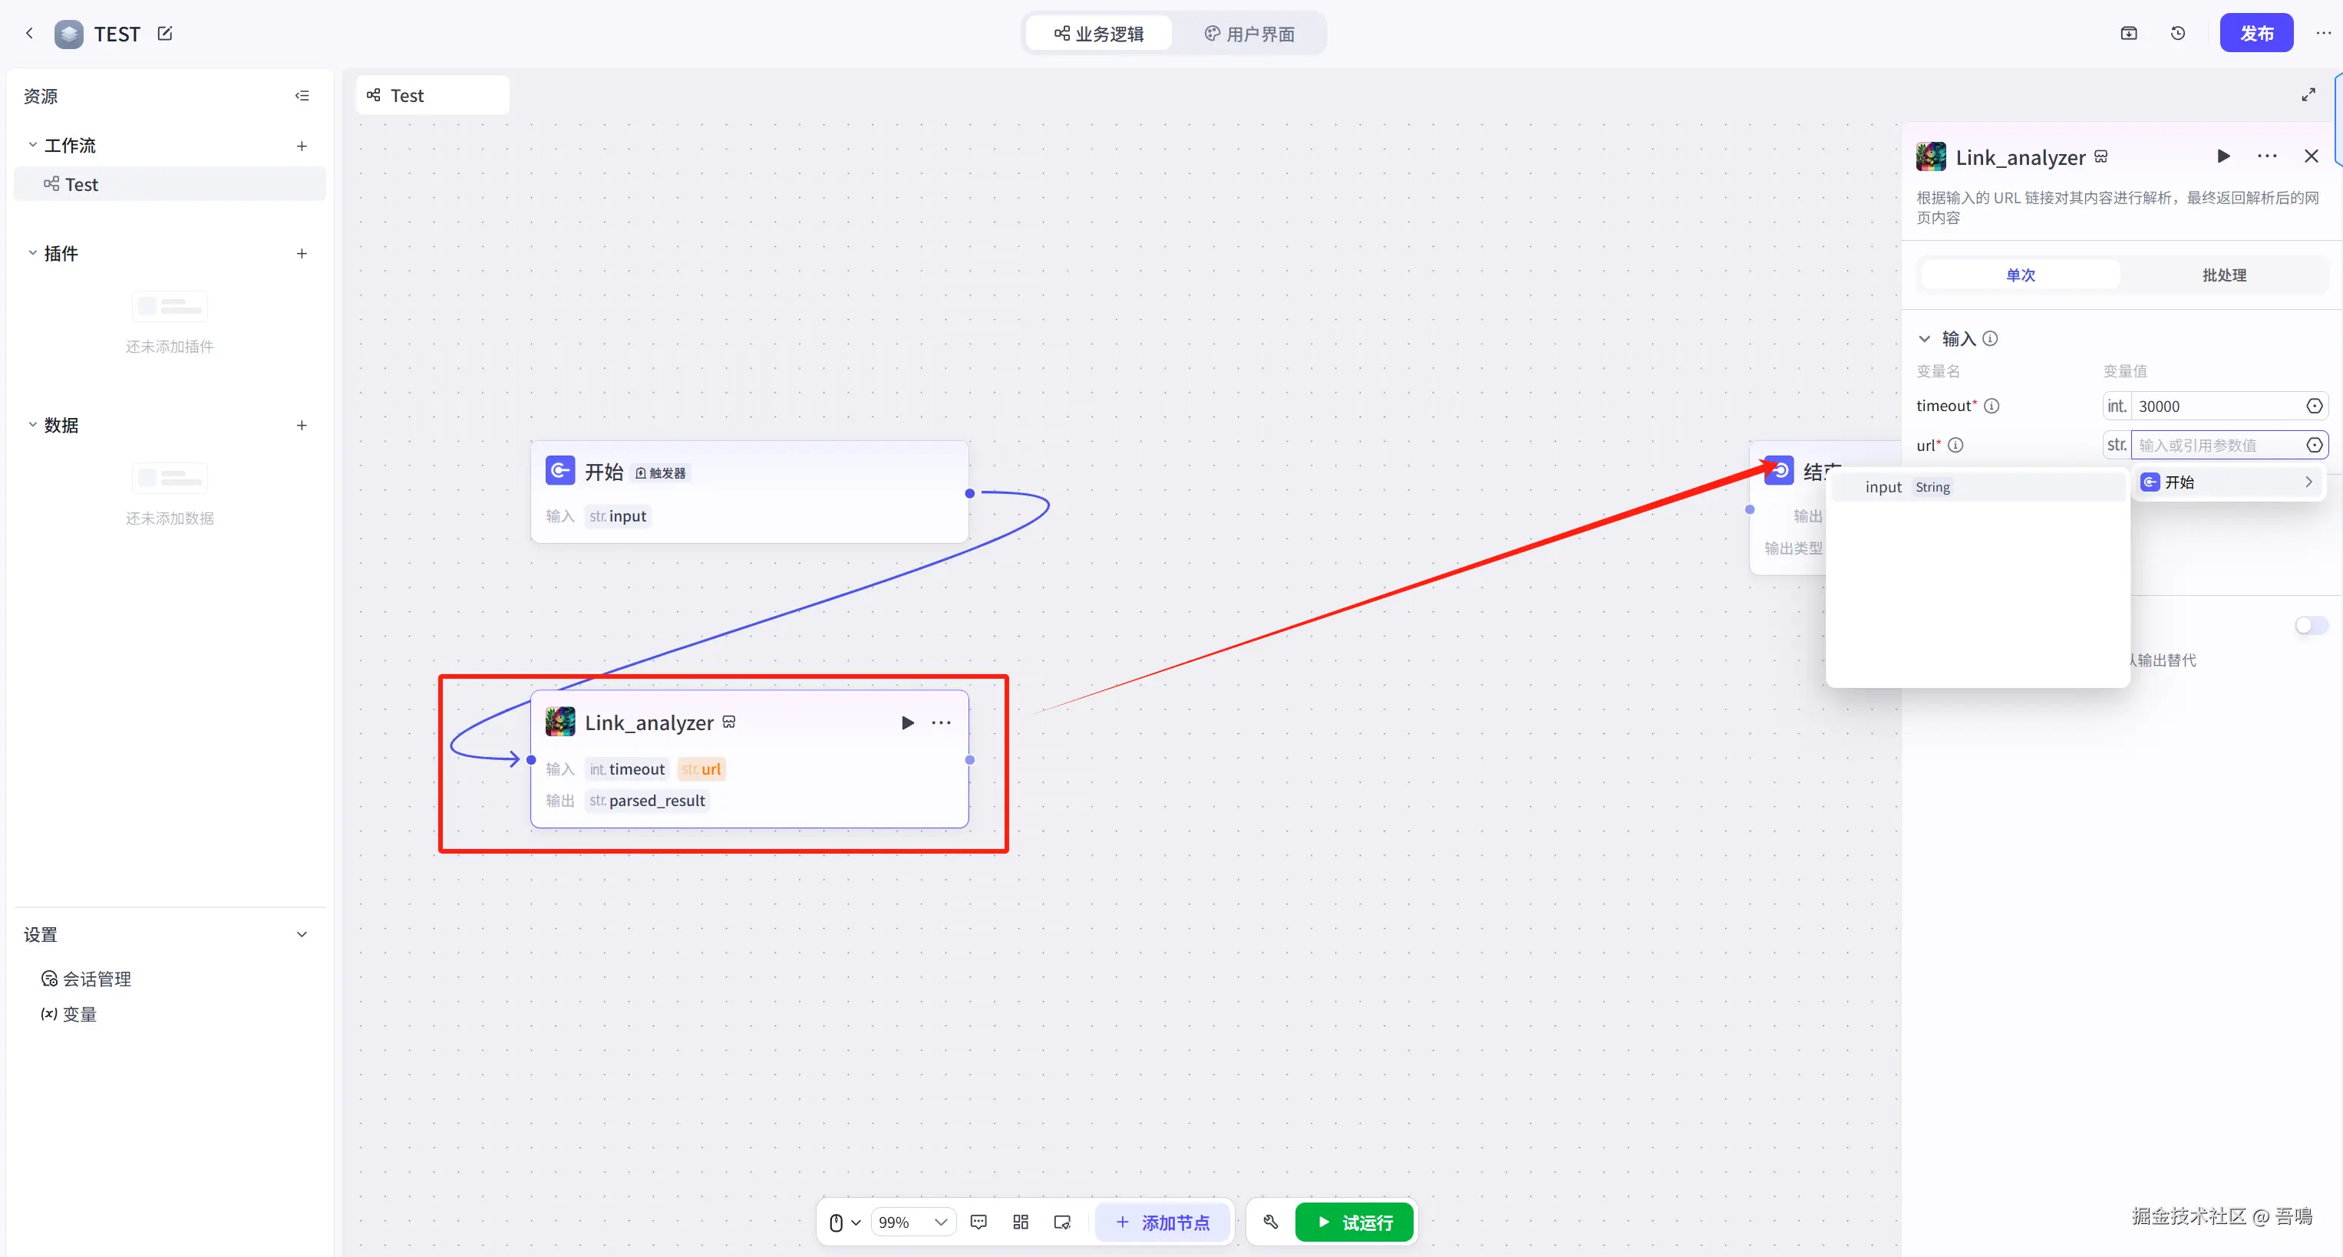
Task: Run the Link_analyzer node on canvas
Action: point(907,722)
